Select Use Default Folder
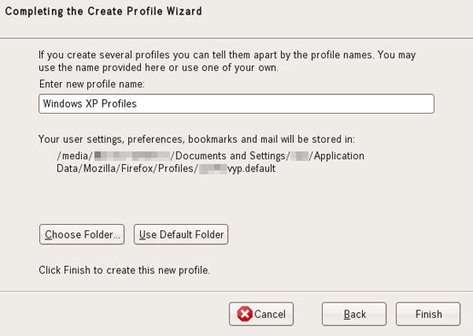 point(181,234)
